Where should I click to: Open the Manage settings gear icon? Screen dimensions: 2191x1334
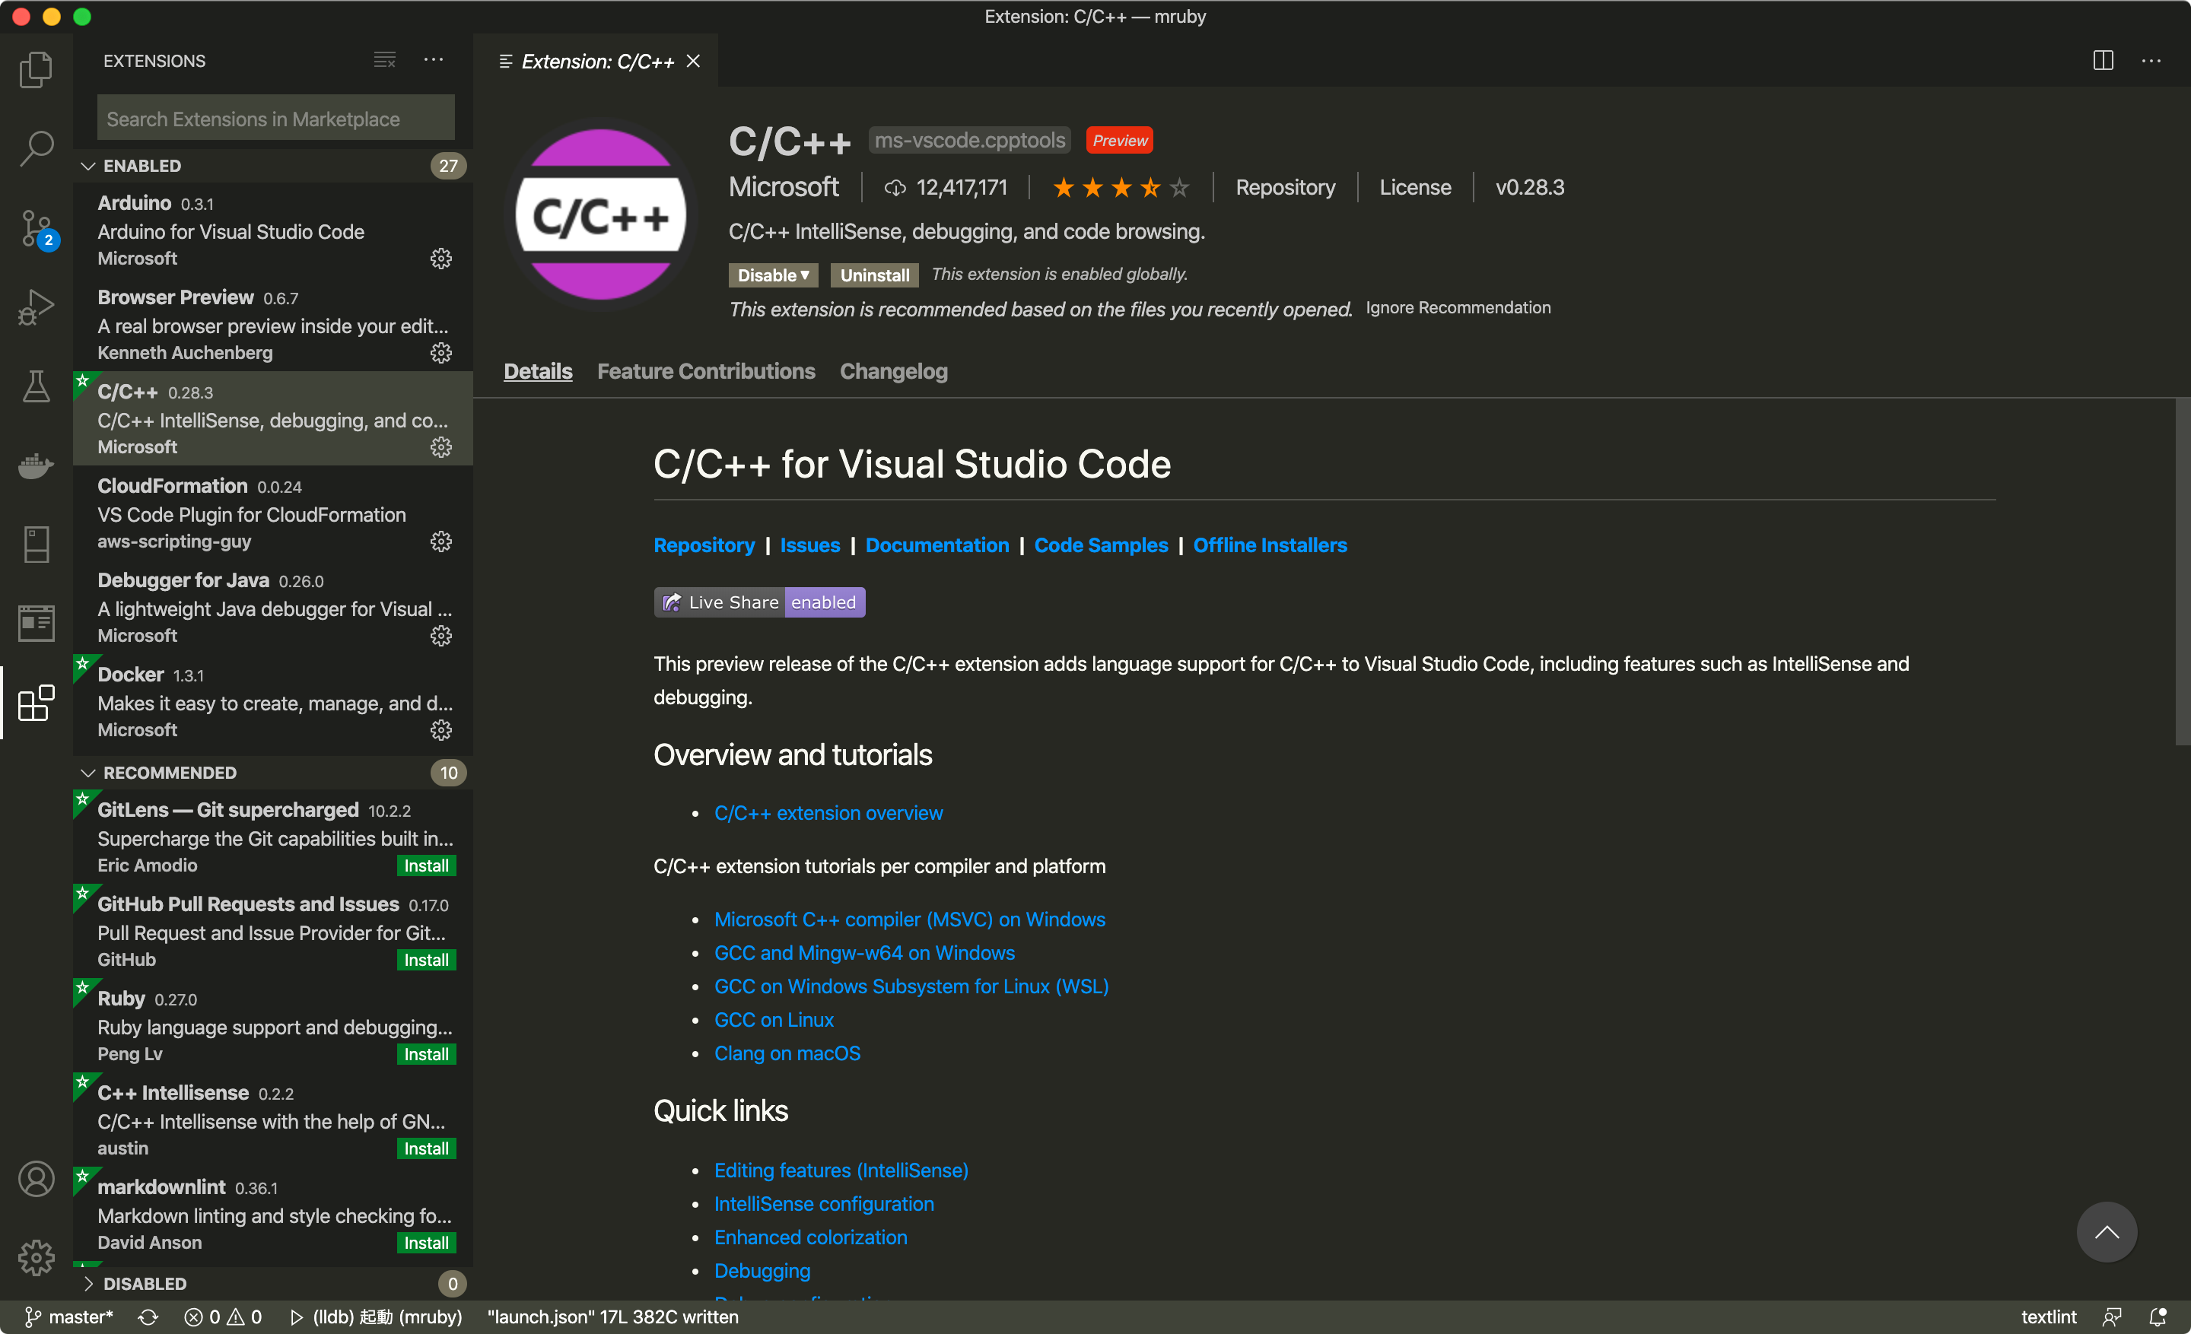pyautogui.click(x=36, y=1258)
